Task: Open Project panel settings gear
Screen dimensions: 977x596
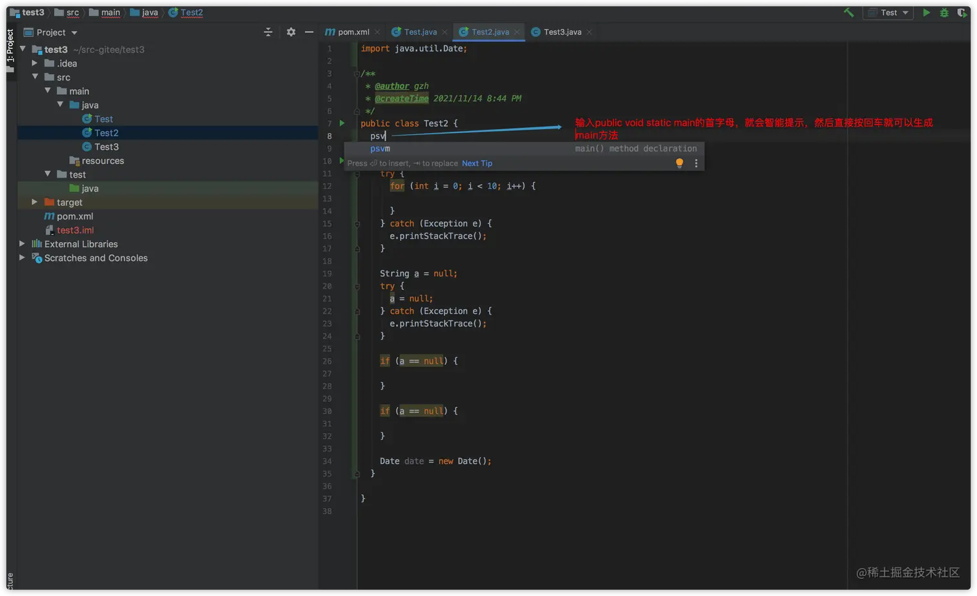Action: click(291, 32)
